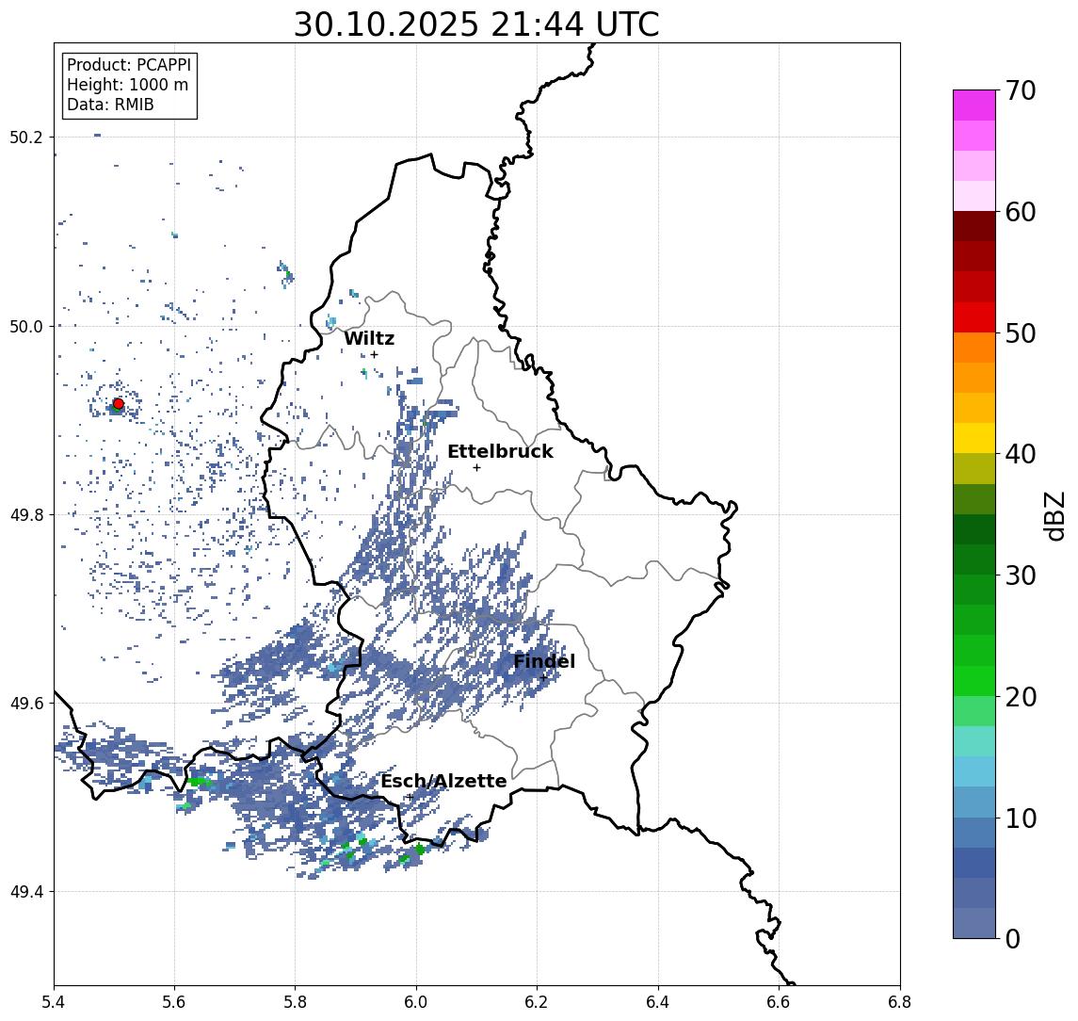Select the 'Product: PCAPPI' text
This screenshot has height=1021, width=1078.
pos(129,65)
